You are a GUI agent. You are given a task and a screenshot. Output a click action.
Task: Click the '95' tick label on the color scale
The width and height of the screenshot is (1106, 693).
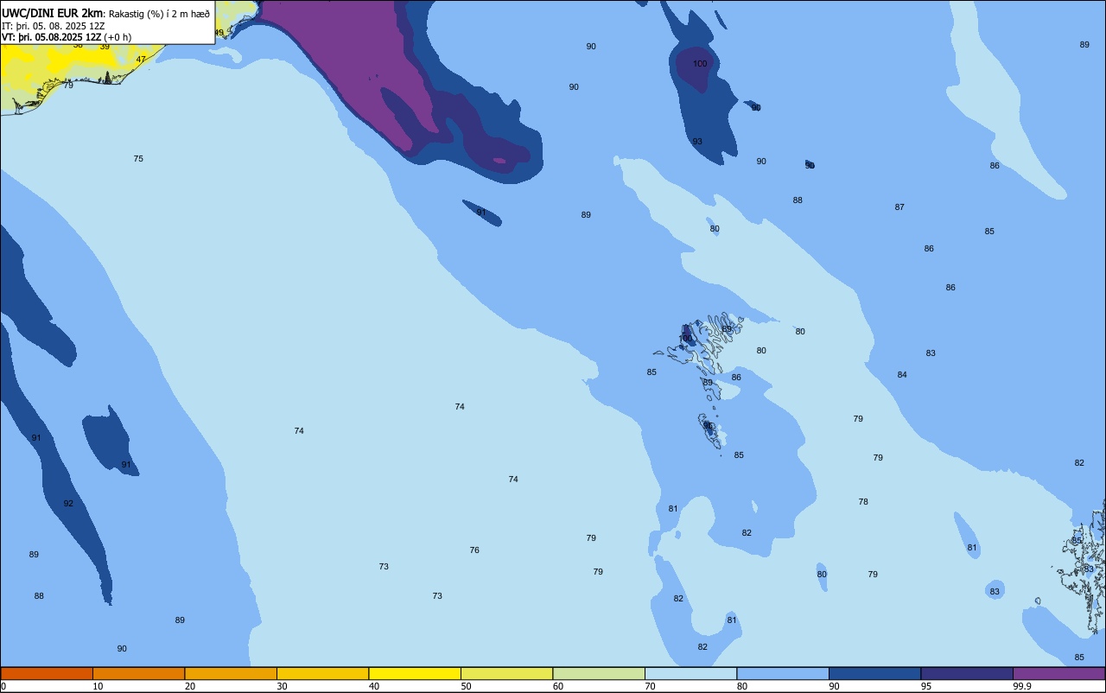(x=926, y=686)
